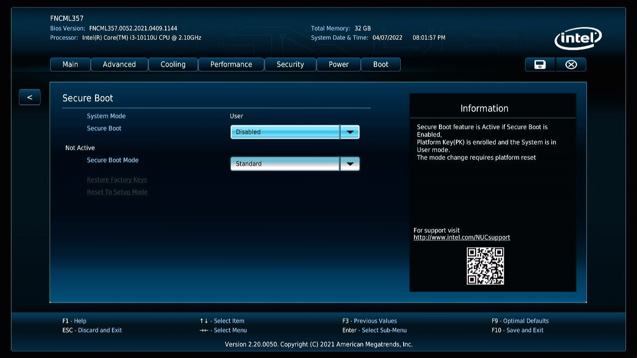Click the save (floppy disk) icon
The width and height of the screenshot is (637, 358).
coord(540,65)
